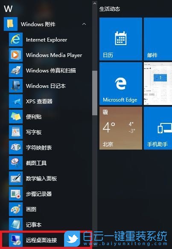The image size is (172, 249).
Task: Click the Windows 附件 folder icon
Action: point(11,24)
